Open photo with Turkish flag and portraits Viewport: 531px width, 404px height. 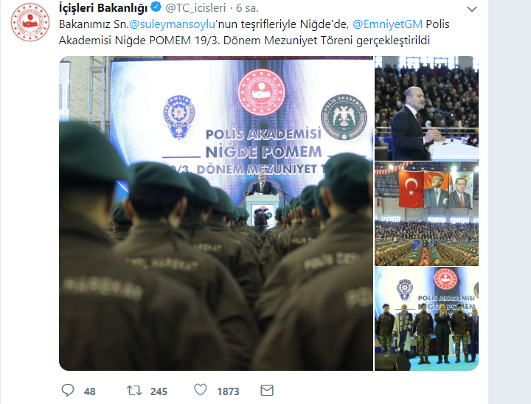pos(426,214)
